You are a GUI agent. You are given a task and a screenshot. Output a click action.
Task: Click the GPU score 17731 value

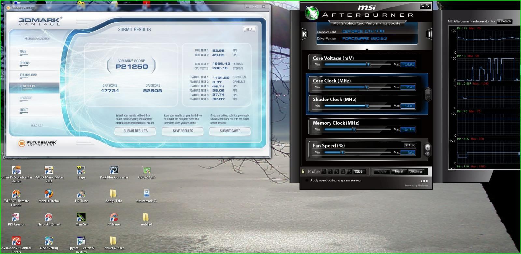110,91
